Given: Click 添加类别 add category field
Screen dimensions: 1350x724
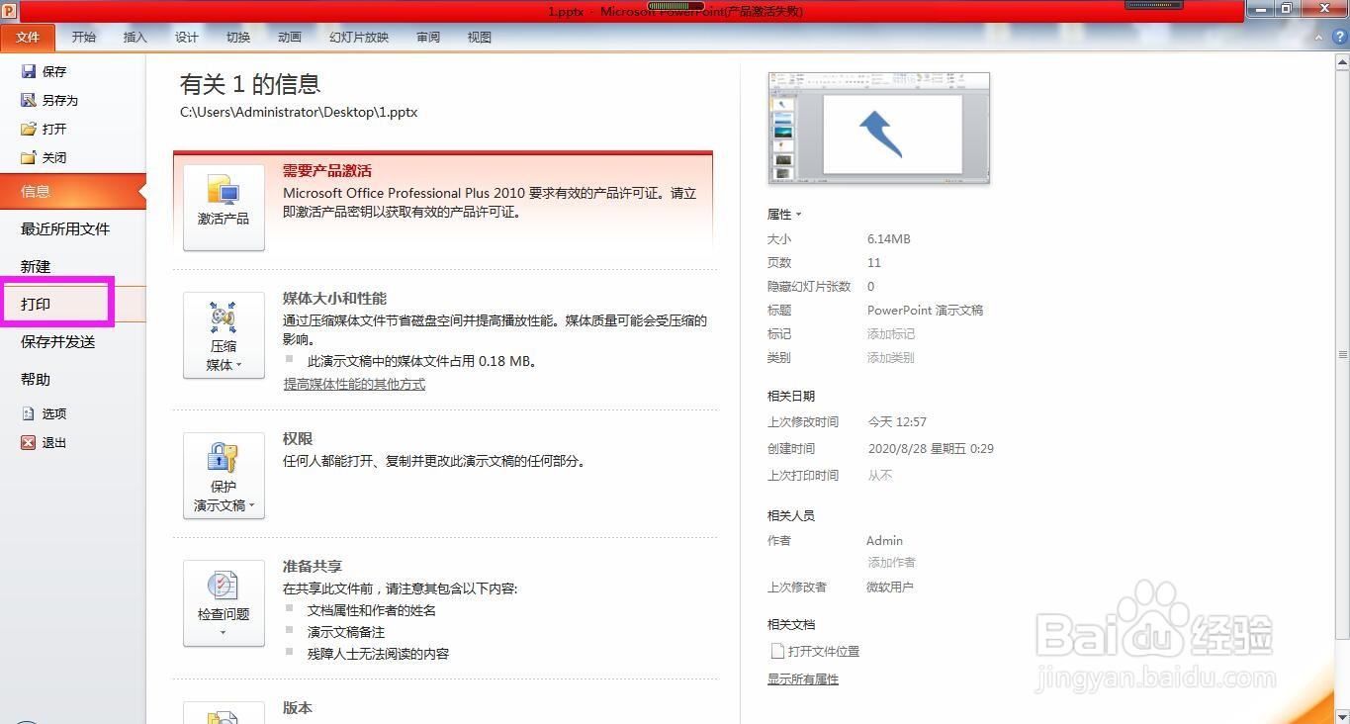Looking at the screenshot, I should 891,358.
